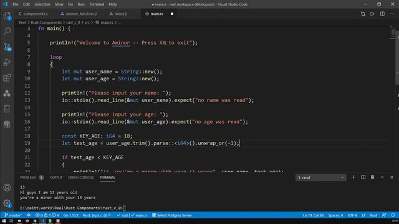This screenshot has height=224, width=399.
Task: Maximize the panel with the up chevron
Action: point(382,177)
